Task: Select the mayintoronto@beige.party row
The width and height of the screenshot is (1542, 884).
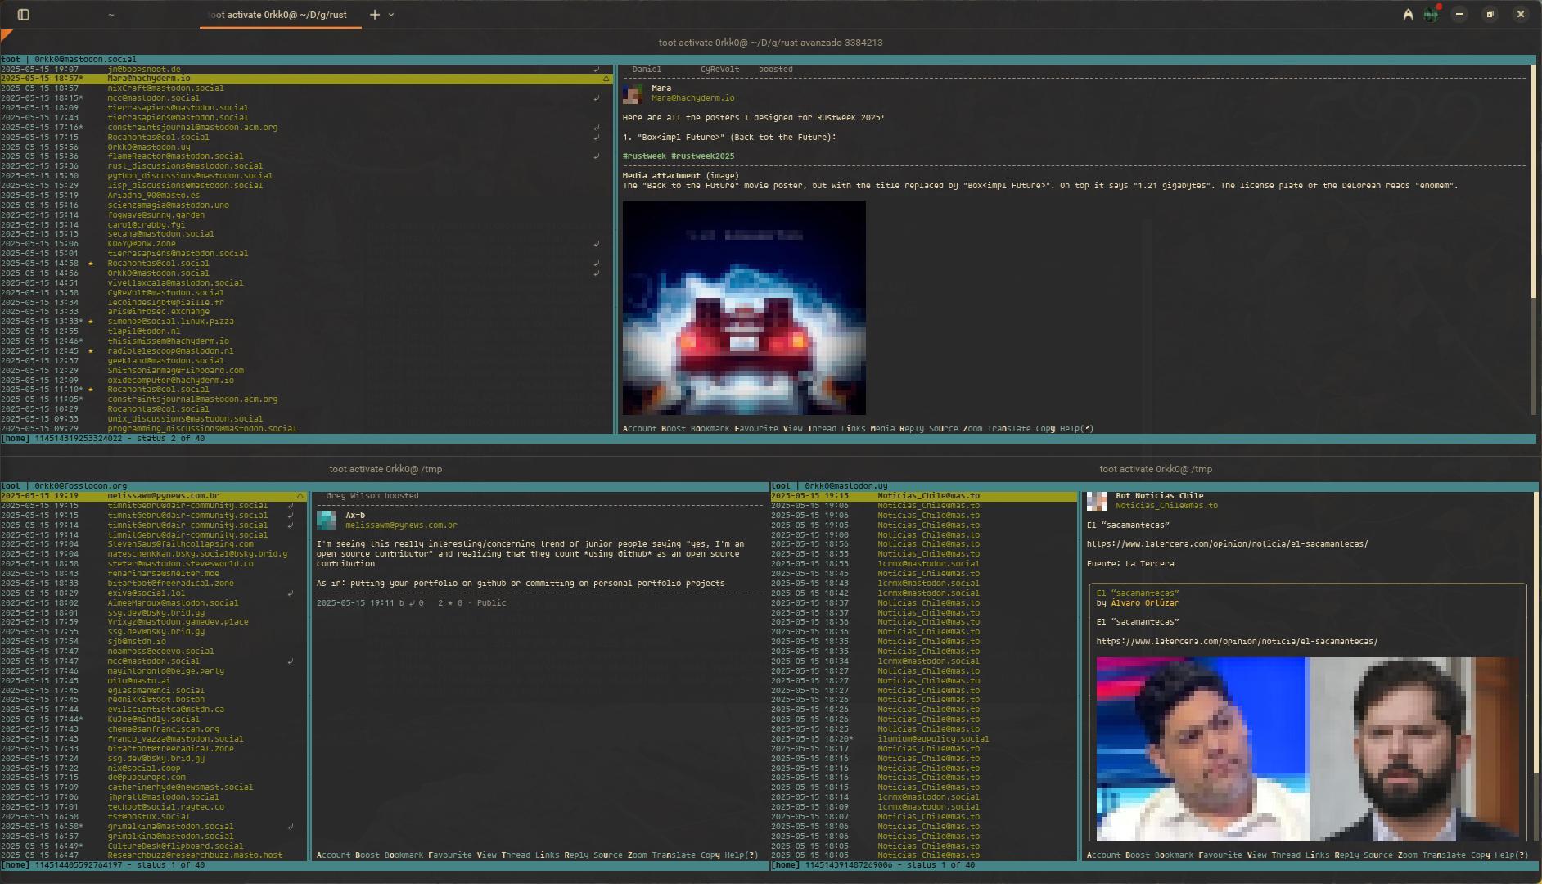Action: coord(153,671)
